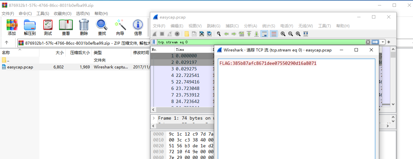Open WinRAR 命令(C) menu
This screenshot has height=159, width=413.
click(x=25, y=13)
